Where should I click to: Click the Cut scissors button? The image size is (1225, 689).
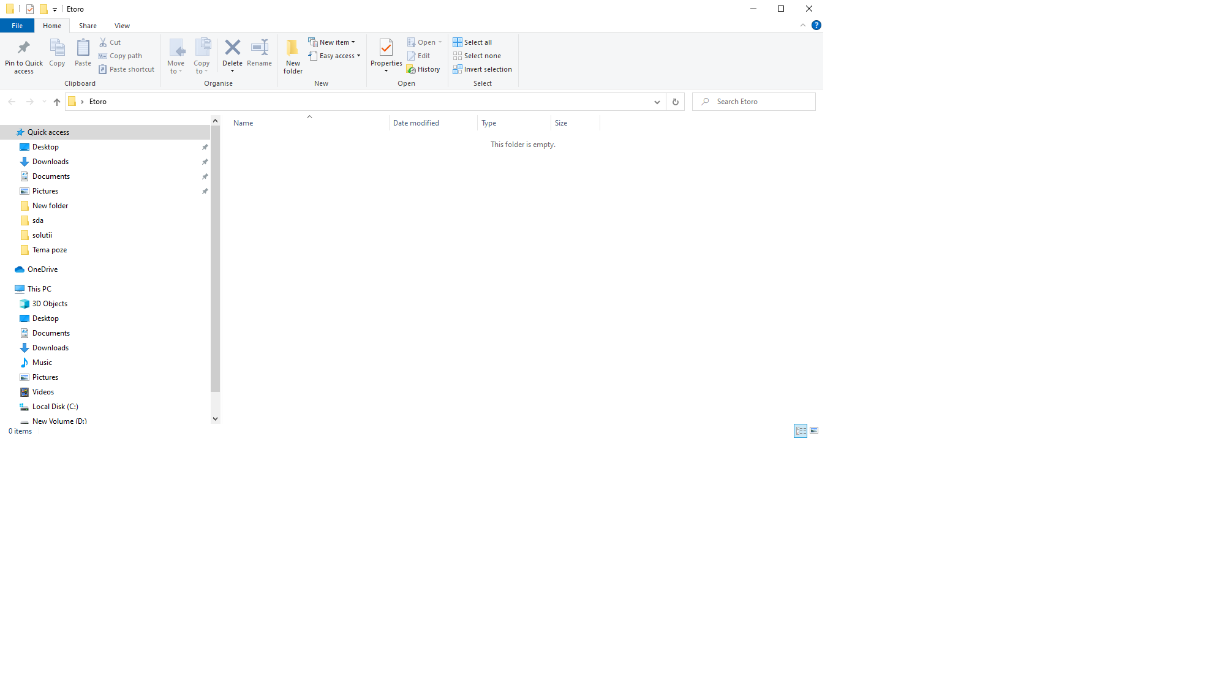(x=110, y=42)
